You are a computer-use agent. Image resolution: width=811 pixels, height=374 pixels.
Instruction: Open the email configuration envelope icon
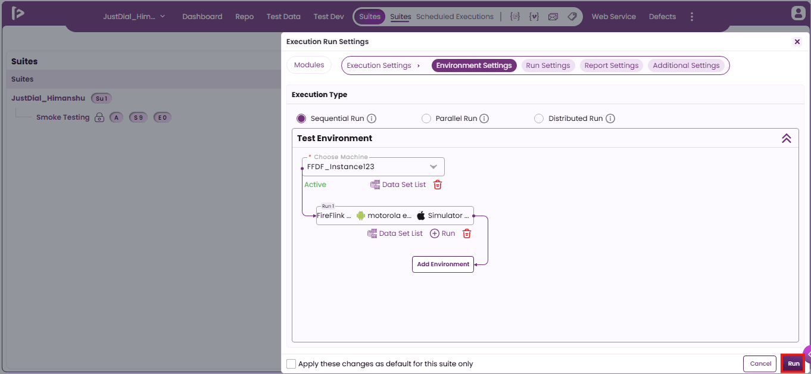pos(553,17)
